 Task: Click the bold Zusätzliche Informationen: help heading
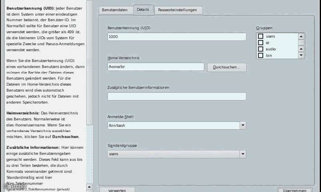[33, 147]
